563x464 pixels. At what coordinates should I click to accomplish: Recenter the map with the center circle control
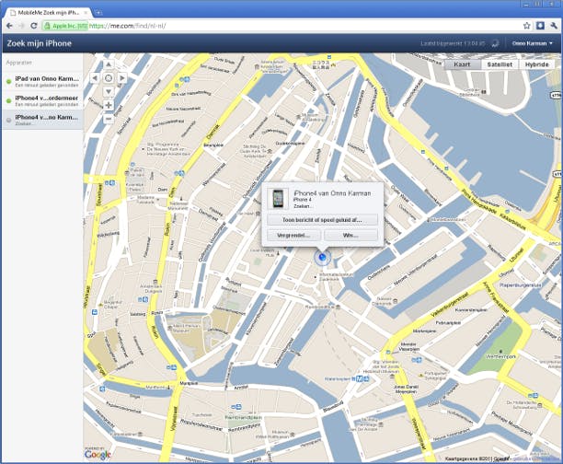click(x=109, y=78)
